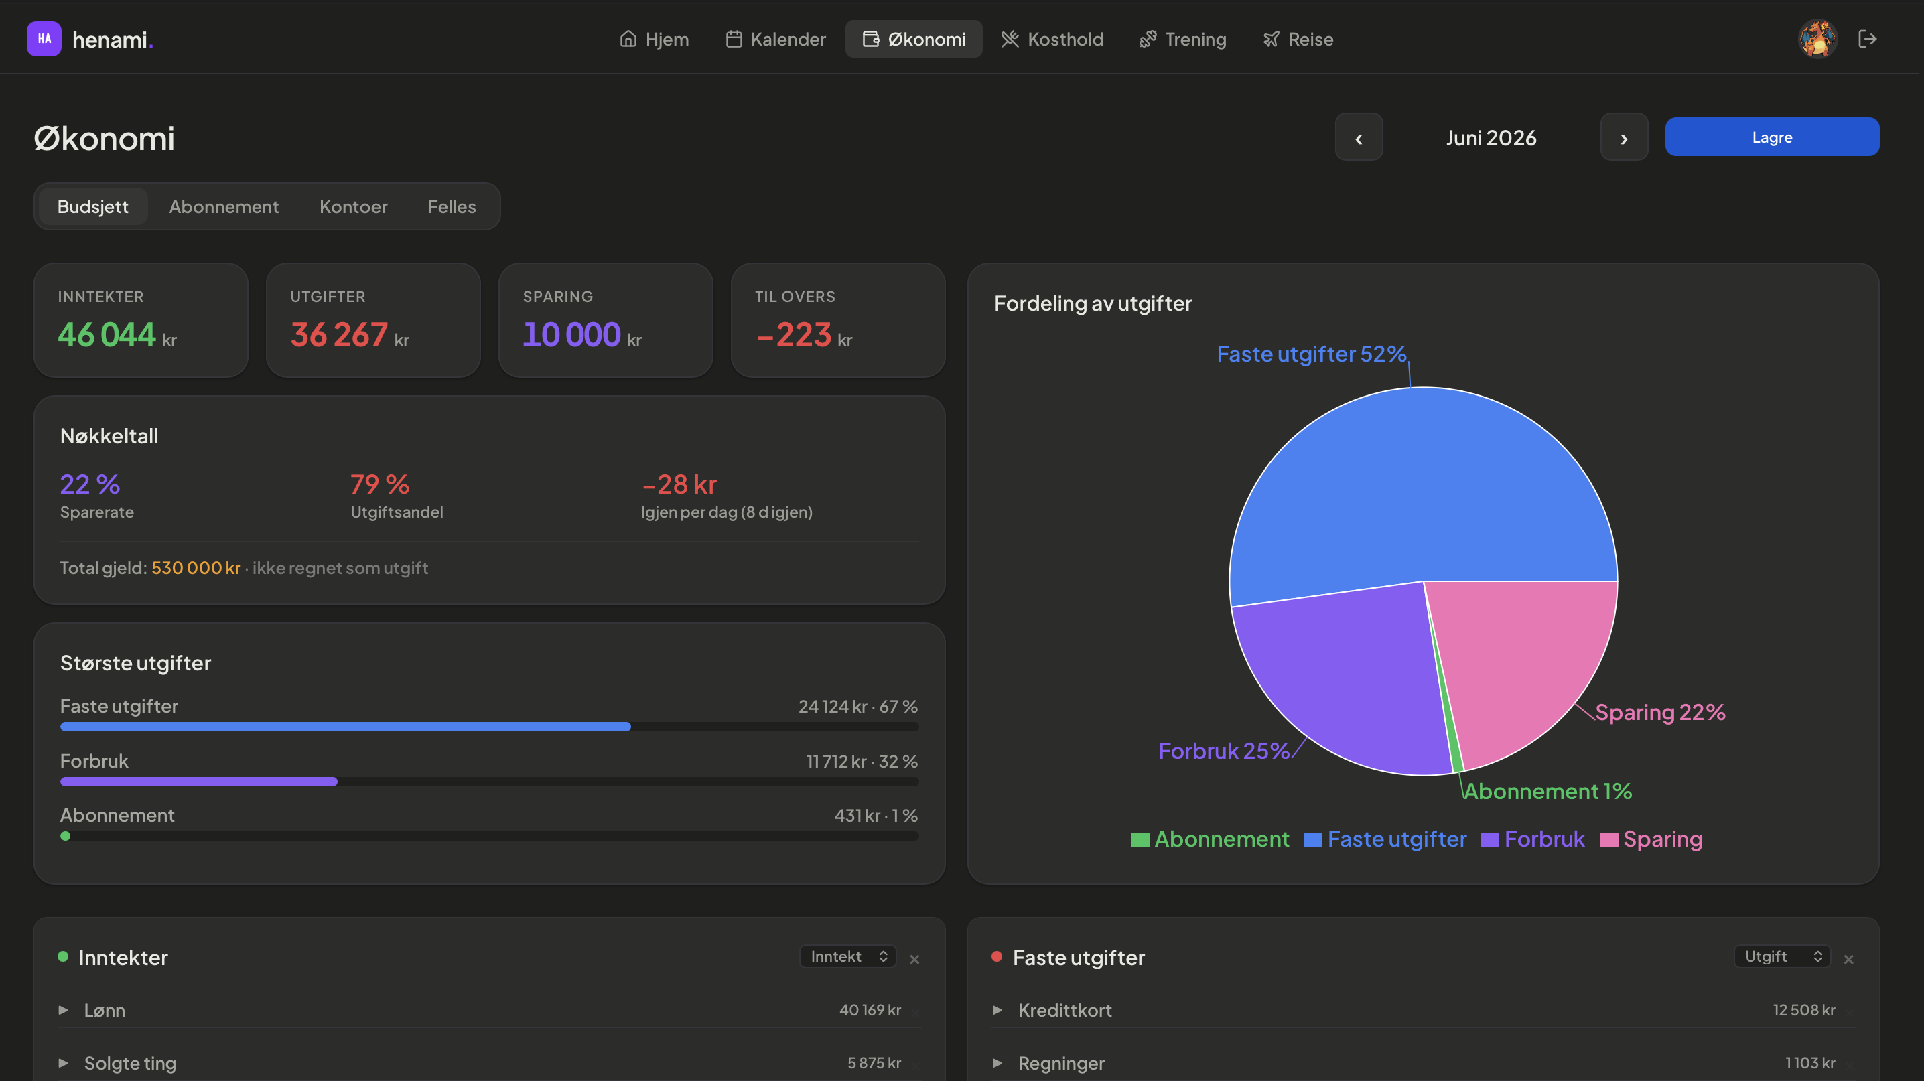The height and width of the screenshot is (1081, 1924).
Task: Open the Felles tab
Action: click(x=451, y=207)
